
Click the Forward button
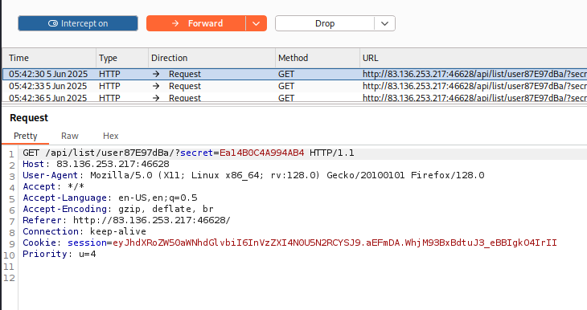[x=196, y=23]
